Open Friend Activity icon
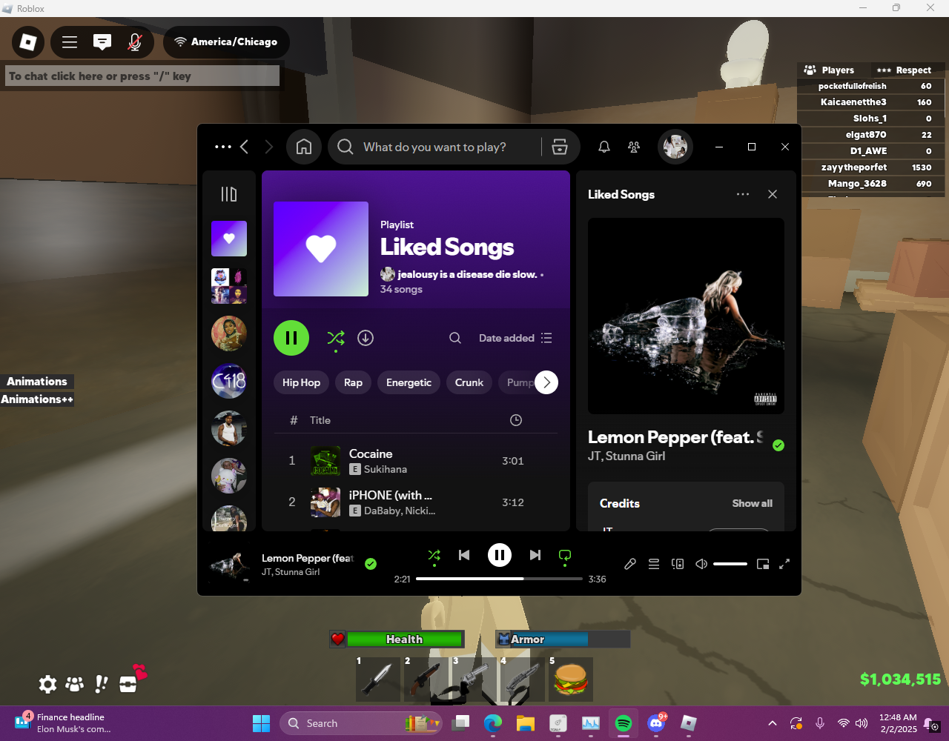Viewport: 949px width, 741px height. (634, 147)
